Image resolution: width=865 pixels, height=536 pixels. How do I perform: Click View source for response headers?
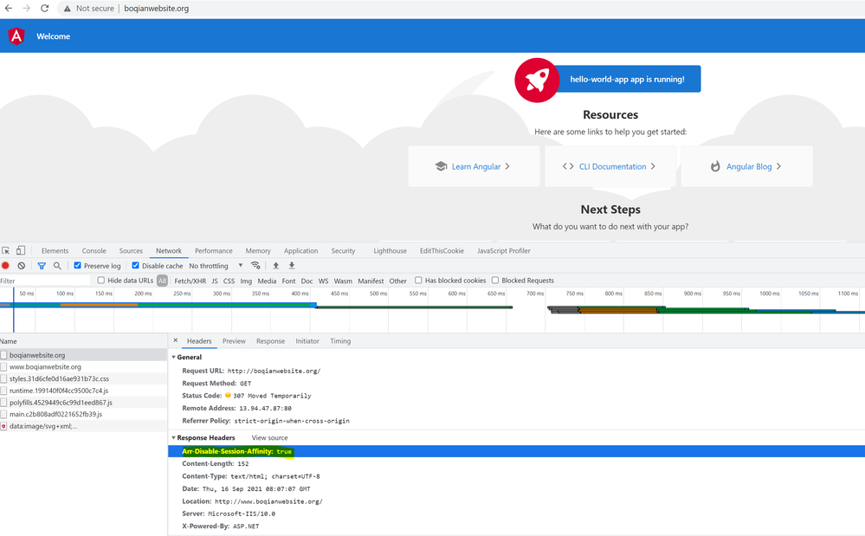point(270,437)
